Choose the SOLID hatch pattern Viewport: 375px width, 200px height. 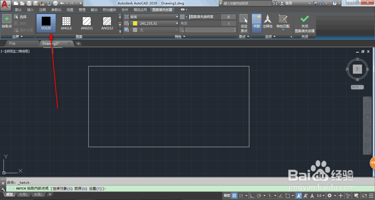[x=46, y=23]
